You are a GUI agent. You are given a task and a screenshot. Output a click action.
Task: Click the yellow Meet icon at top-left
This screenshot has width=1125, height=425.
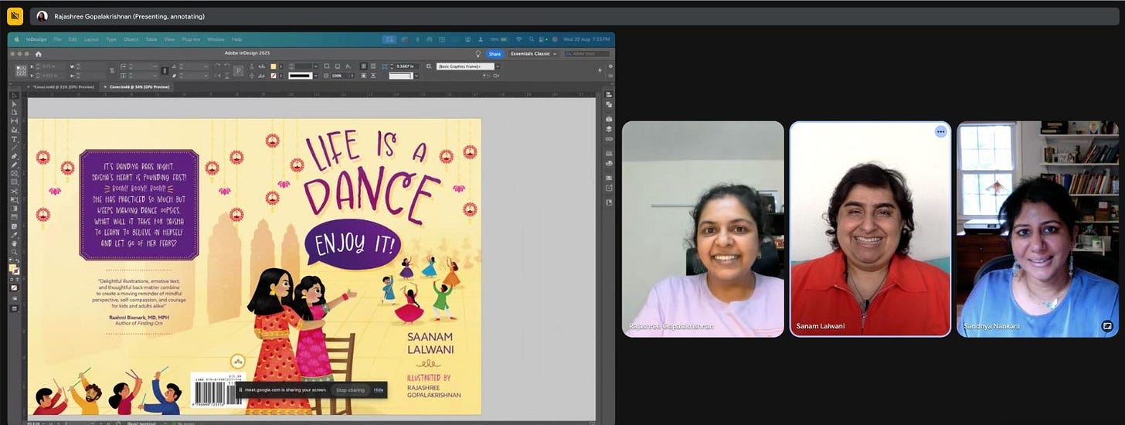coord(15,15)
